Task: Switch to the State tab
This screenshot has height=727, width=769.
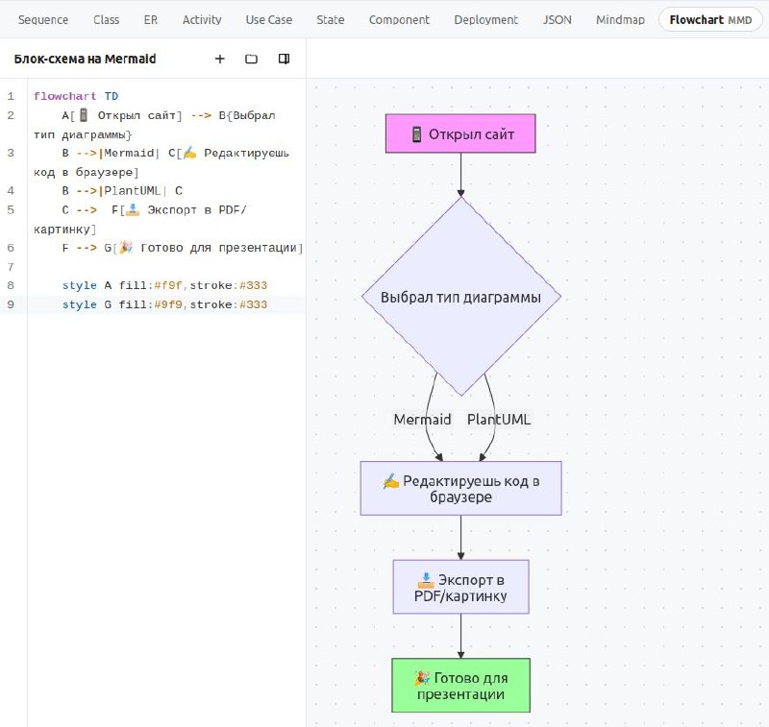Action: (x=331, y=19)
